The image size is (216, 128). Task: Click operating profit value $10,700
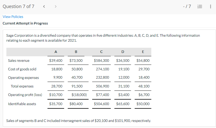[x=56, y=95]
